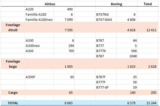This screenshot has width=160, height=106.
Task: Select the B737 MAX cell
Action: [x=104, y=20]
